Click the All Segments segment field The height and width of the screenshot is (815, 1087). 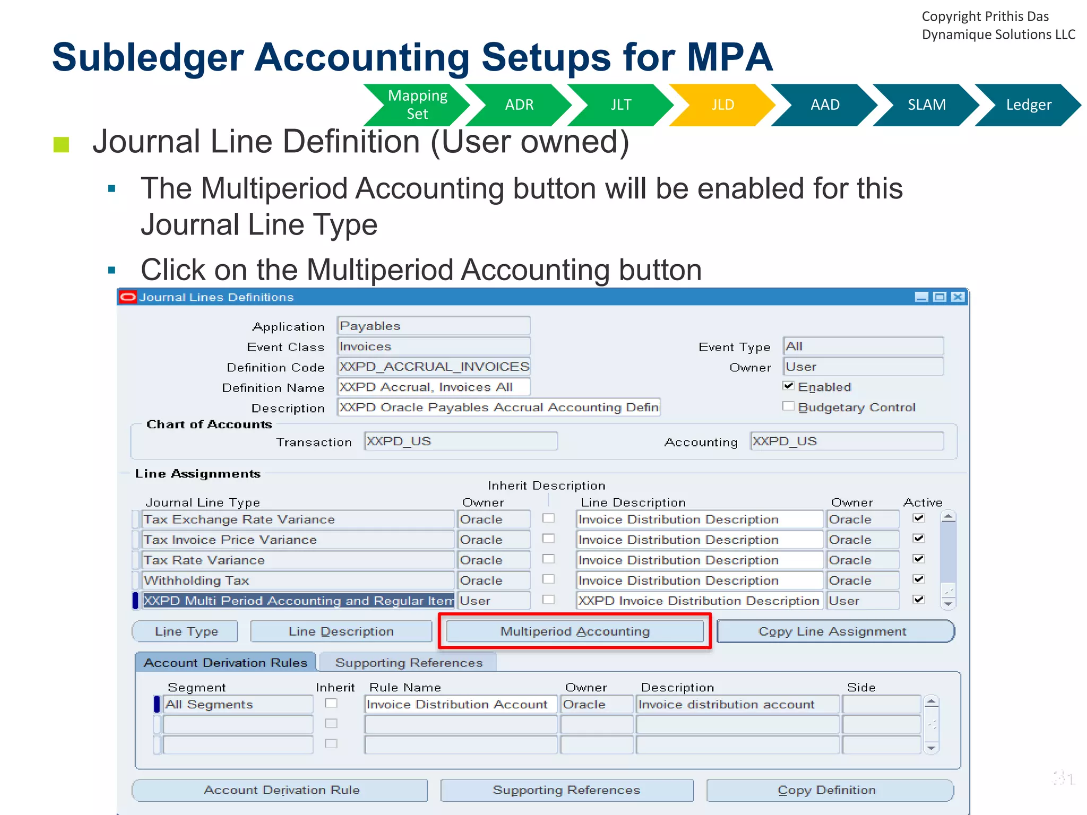tap(238, 704)
